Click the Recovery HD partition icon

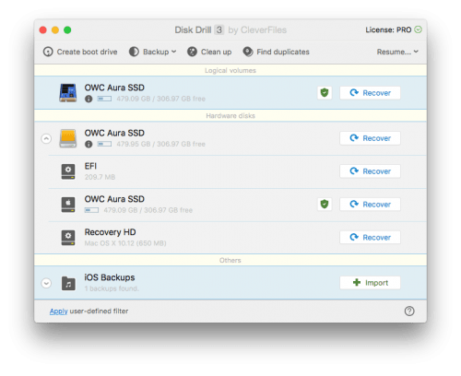68,238
